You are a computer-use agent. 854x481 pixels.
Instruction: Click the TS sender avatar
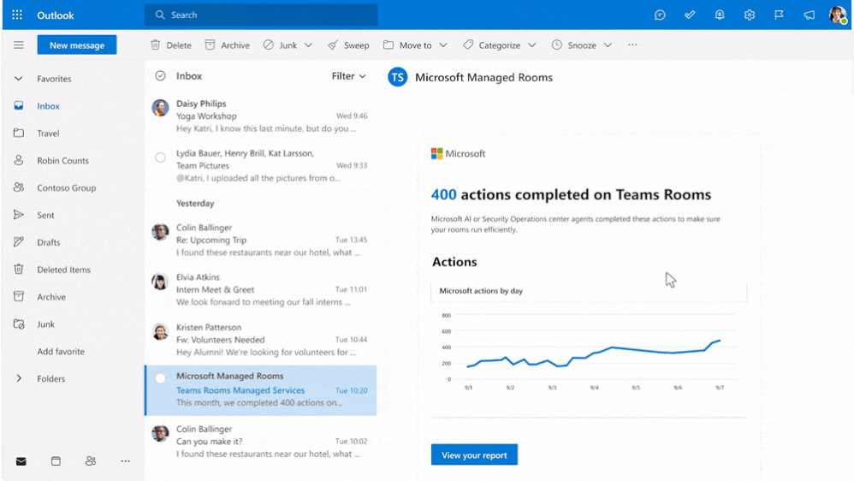[398, 77]
